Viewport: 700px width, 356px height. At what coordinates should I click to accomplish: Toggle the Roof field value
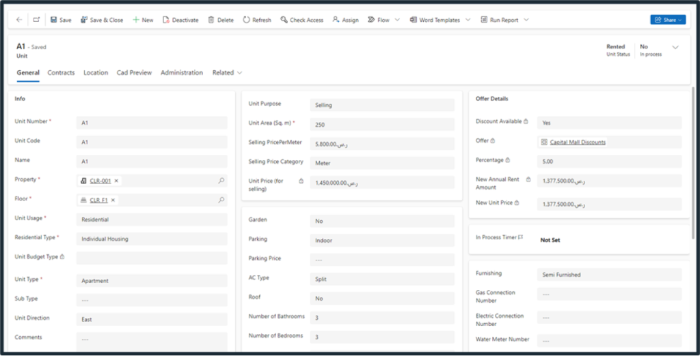(381, 298)
